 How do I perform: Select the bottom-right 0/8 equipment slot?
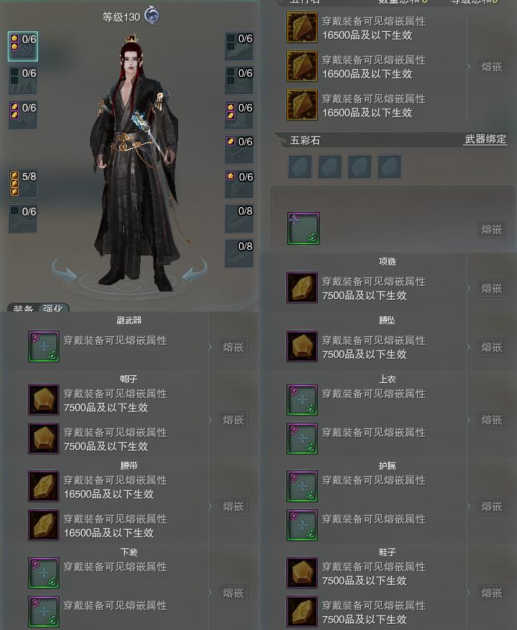click(239, 253)
